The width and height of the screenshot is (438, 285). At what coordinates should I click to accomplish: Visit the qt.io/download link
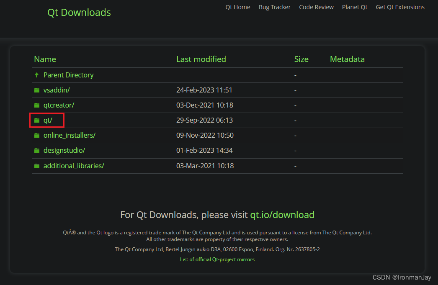(x=282, y=215)
